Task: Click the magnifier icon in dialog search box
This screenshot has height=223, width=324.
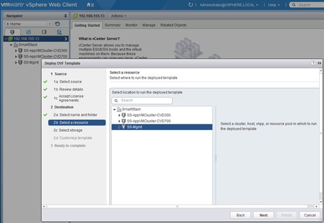Action: point(116,100)
